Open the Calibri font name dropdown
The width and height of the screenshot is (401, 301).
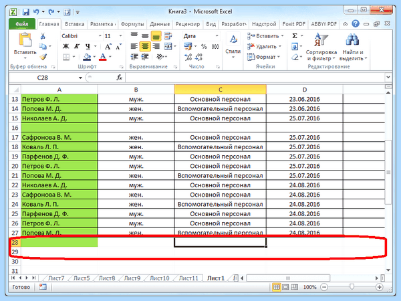[x=100, y=36]
